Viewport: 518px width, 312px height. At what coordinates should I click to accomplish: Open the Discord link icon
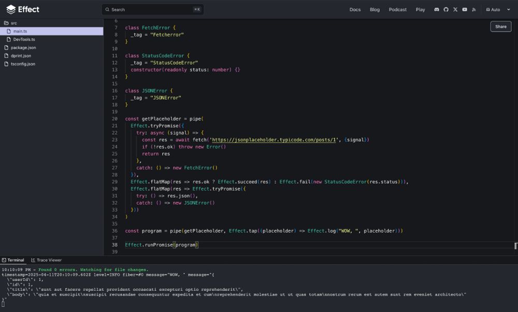point(437,9)
